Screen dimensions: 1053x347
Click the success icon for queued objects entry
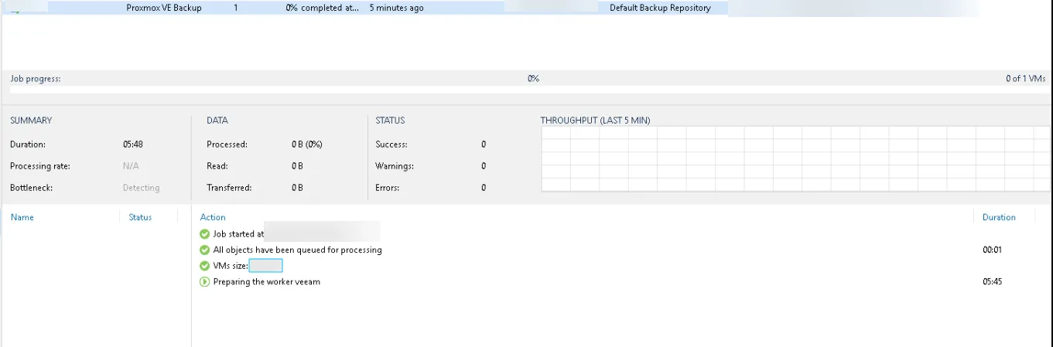(204, 250)
